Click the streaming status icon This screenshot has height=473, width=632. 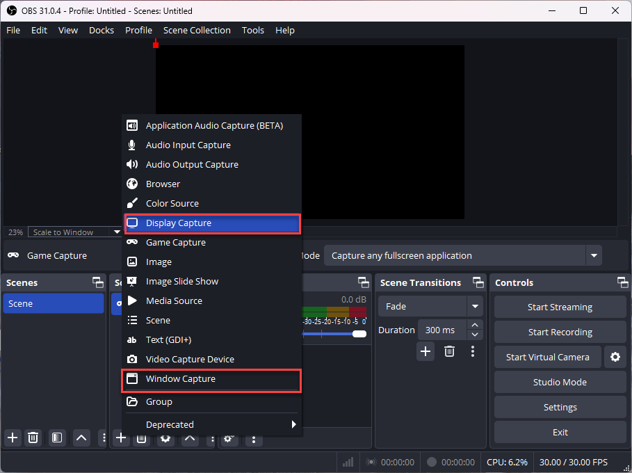tap(371, 462)
